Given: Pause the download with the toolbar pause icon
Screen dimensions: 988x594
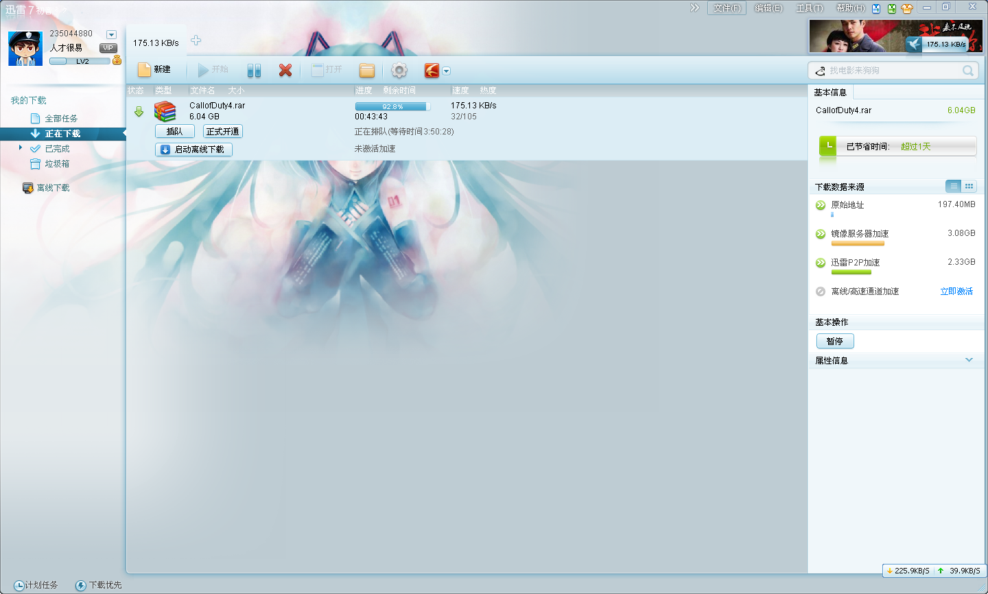Looking at the screenshot, I should point(254,70).
